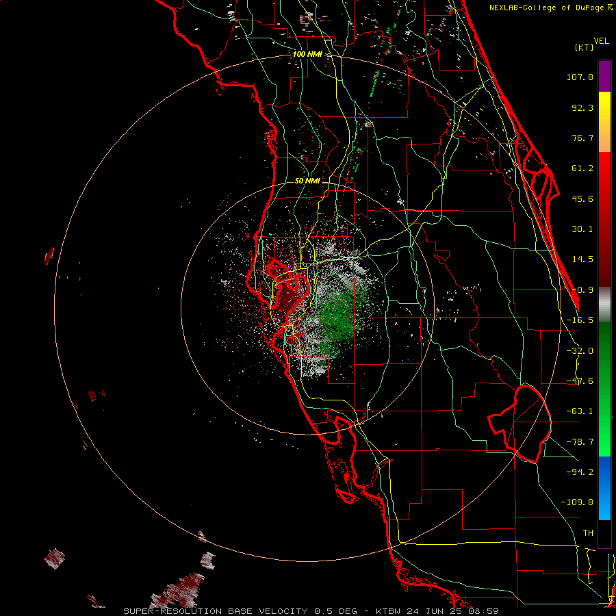Select the 61.2 value on velocity scale
616x616 pixels.
582,168
